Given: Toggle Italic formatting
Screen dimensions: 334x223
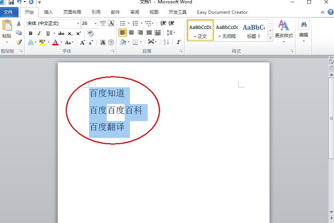Looking at the screenshot, I should coord(39,33).
